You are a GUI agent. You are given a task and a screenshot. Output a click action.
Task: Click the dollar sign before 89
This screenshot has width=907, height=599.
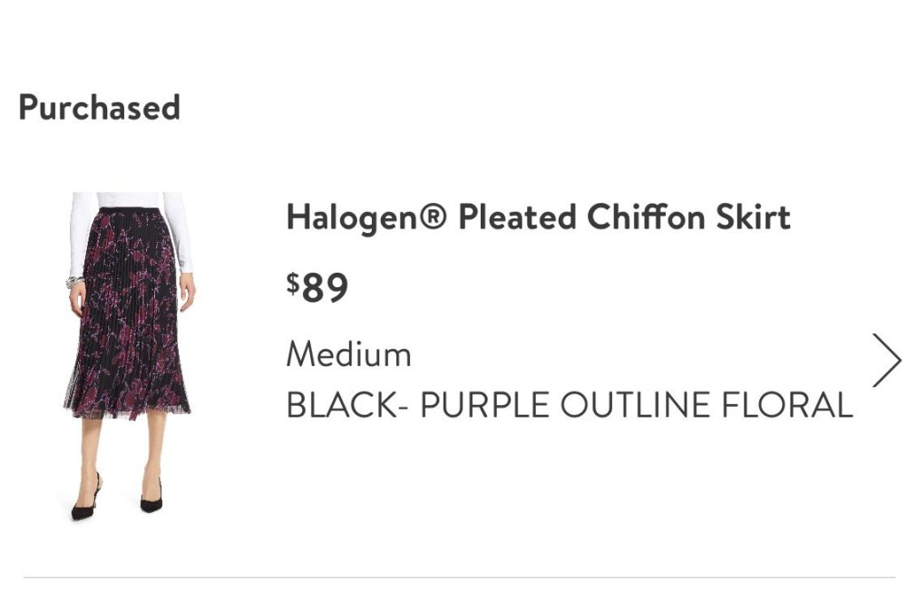coord(293,284)
